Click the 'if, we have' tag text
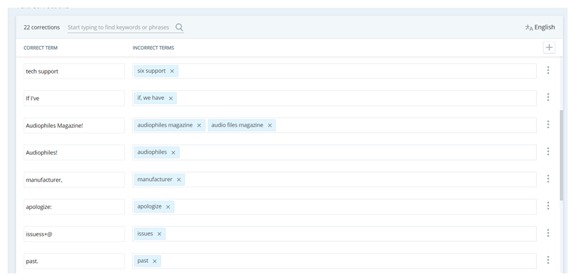This screenshot has width=569, height=279. [x=150, y=98]
